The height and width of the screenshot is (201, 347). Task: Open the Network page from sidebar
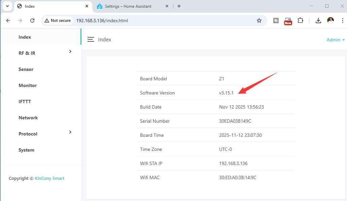pos(28,118)
